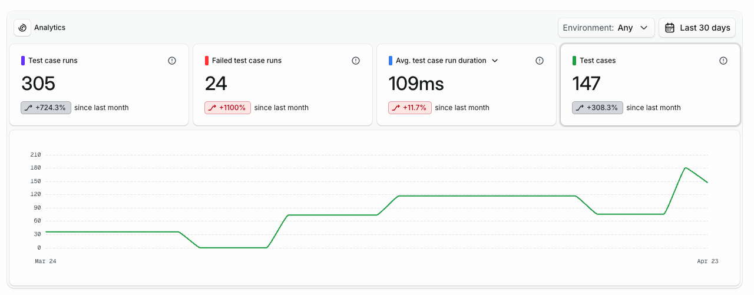Click the +308.3% trend badge
The width and height of the screenshot is (754, 295).
click(597, 108)
